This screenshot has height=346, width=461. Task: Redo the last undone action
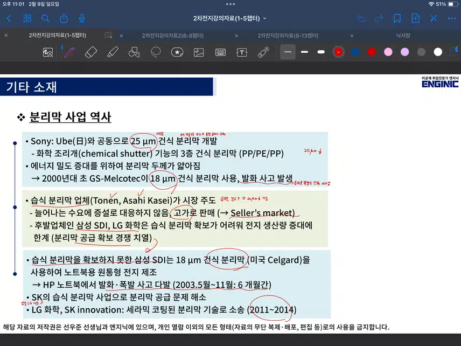click(379, 18)
